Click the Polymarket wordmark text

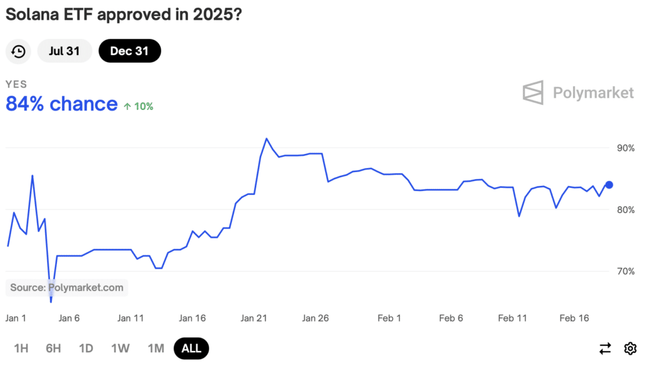pyautogui.click(x=593, y=93)
